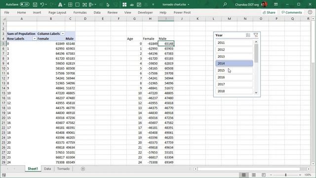Click the Year slicer scrollbar thumb
This screenshot has height=178, width=316.
[256, 53]
